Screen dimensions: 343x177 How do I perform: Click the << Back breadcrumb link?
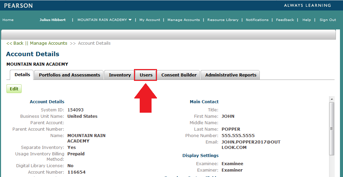pos(15,43)
